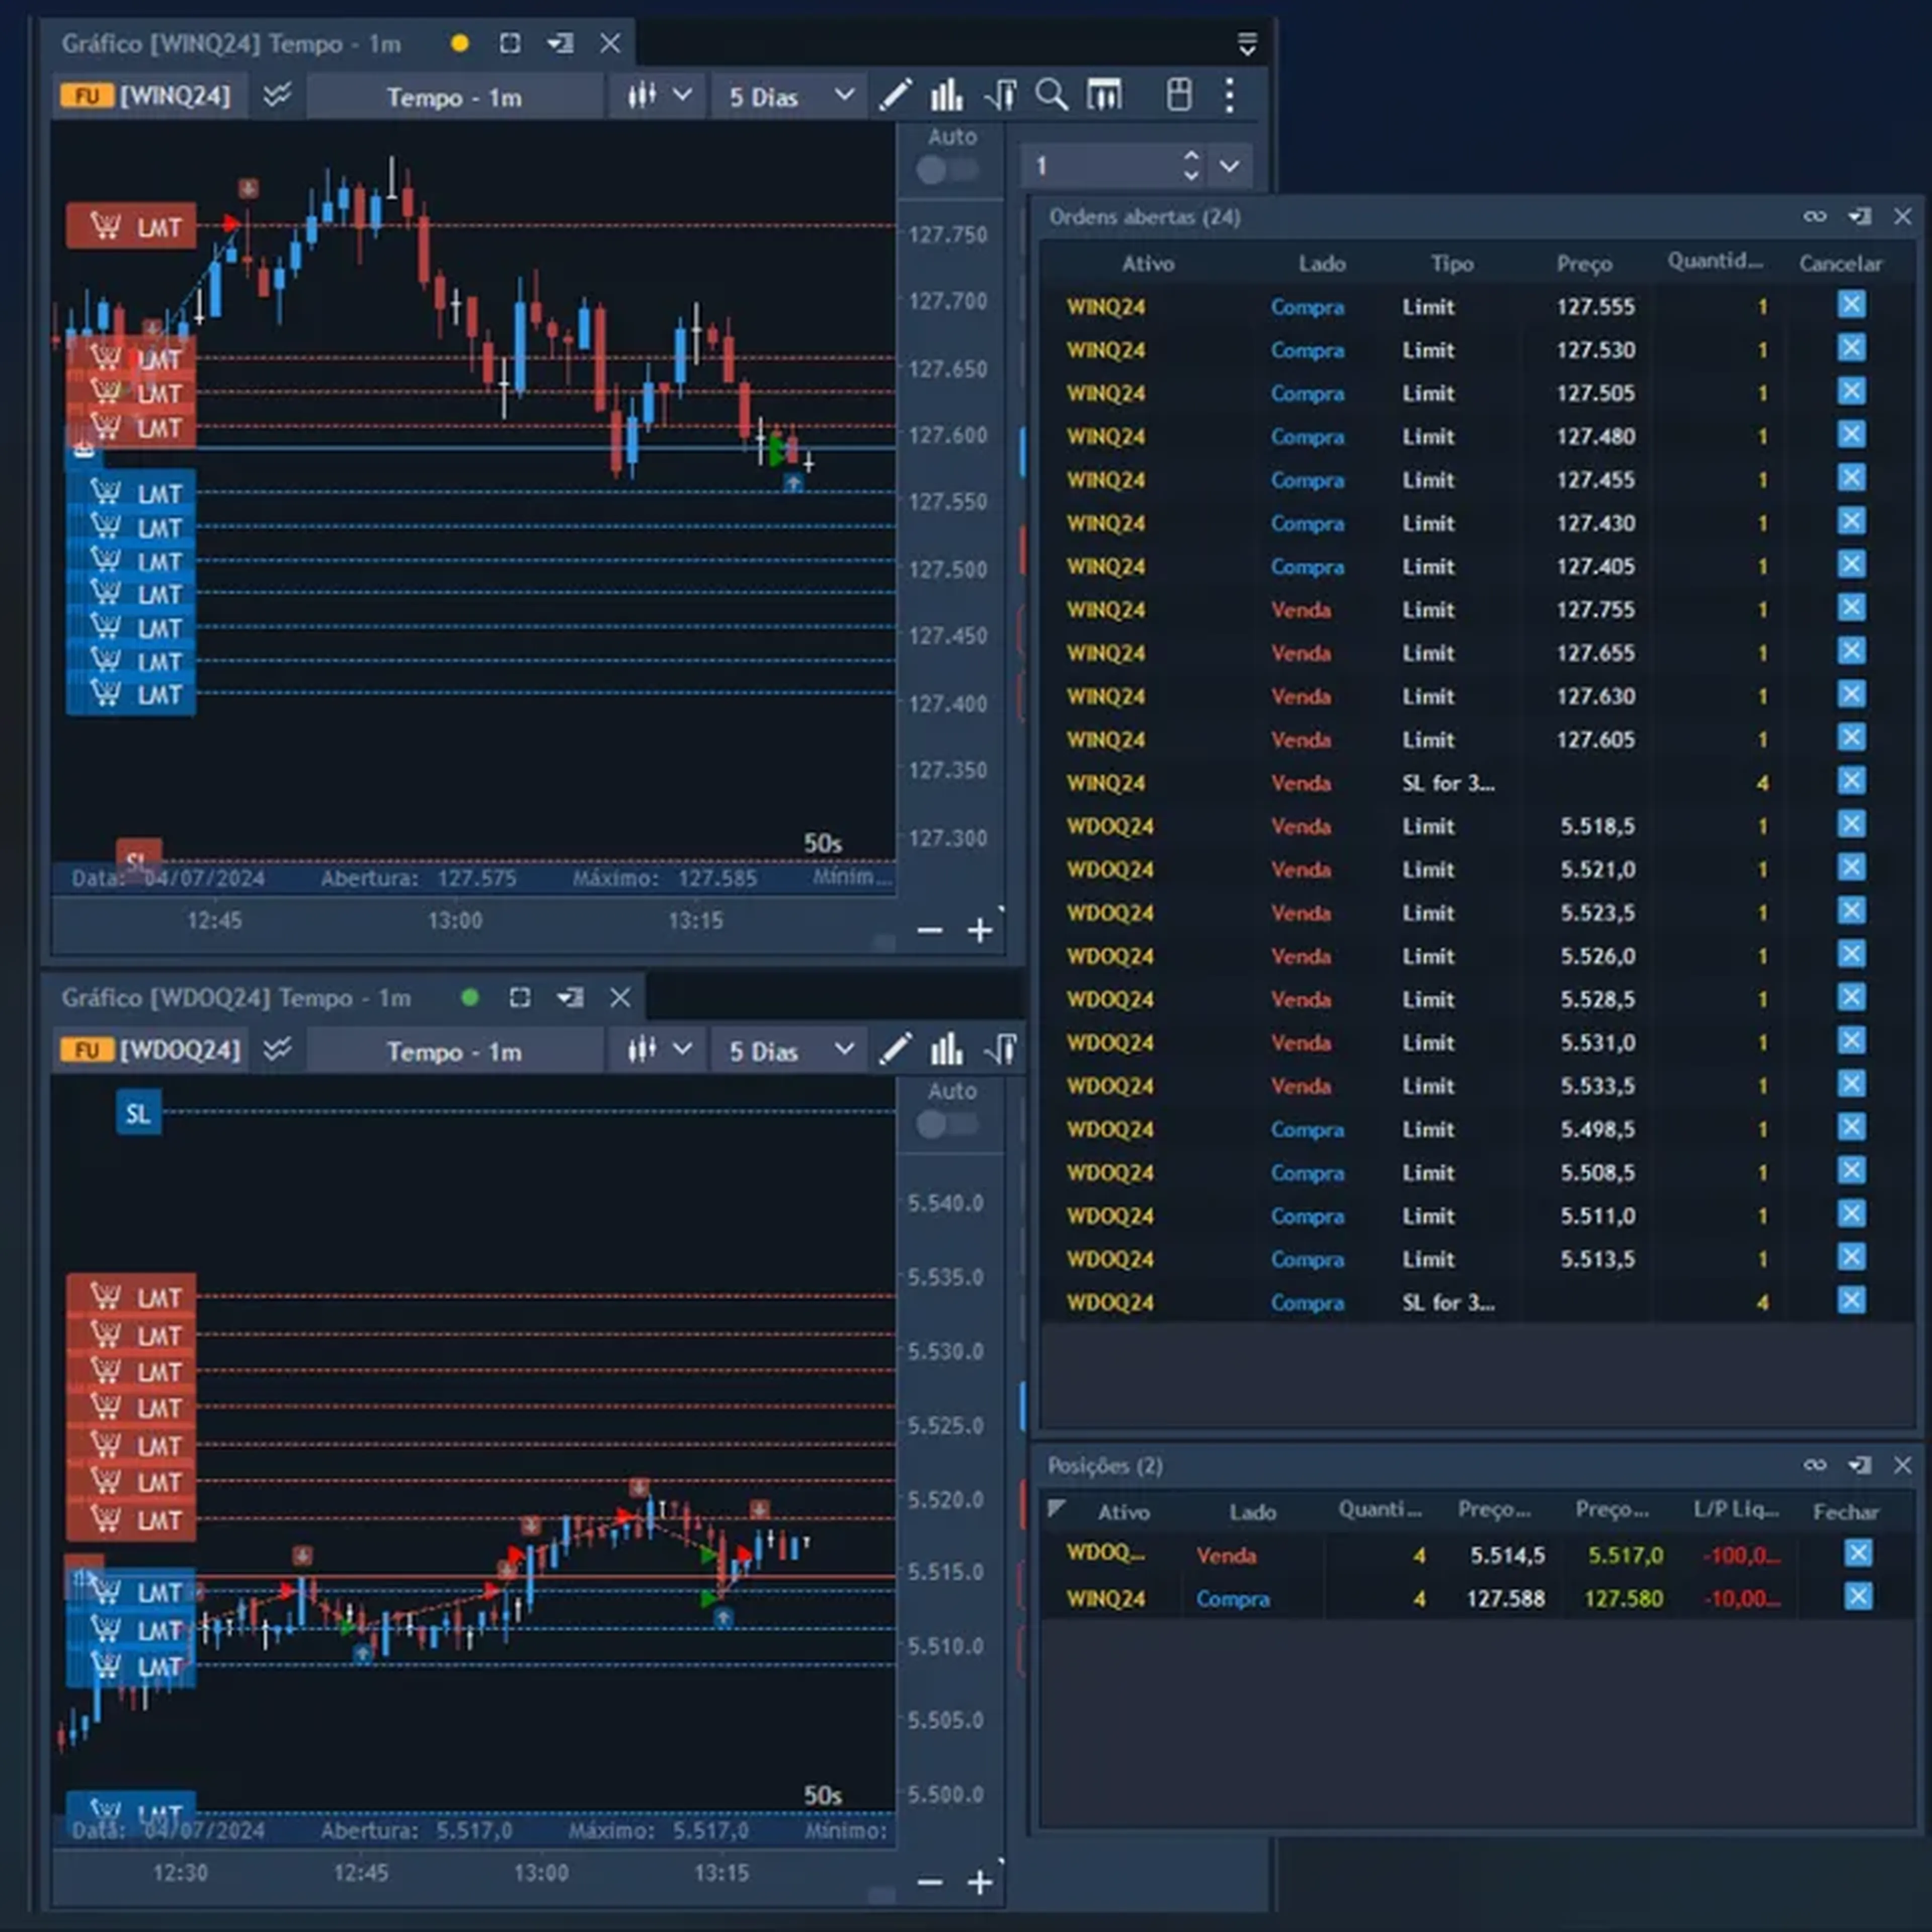Open the three-dot options menu in WINQ24 chart
Image resolution: width=1932 pixels, height=1932 pixels.
pyautogui.click(x=1229, y=96)
